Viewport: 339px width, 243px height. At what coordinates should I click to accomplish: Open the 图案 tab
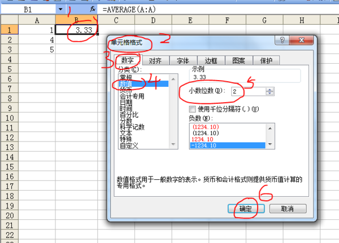pos(238,61)
